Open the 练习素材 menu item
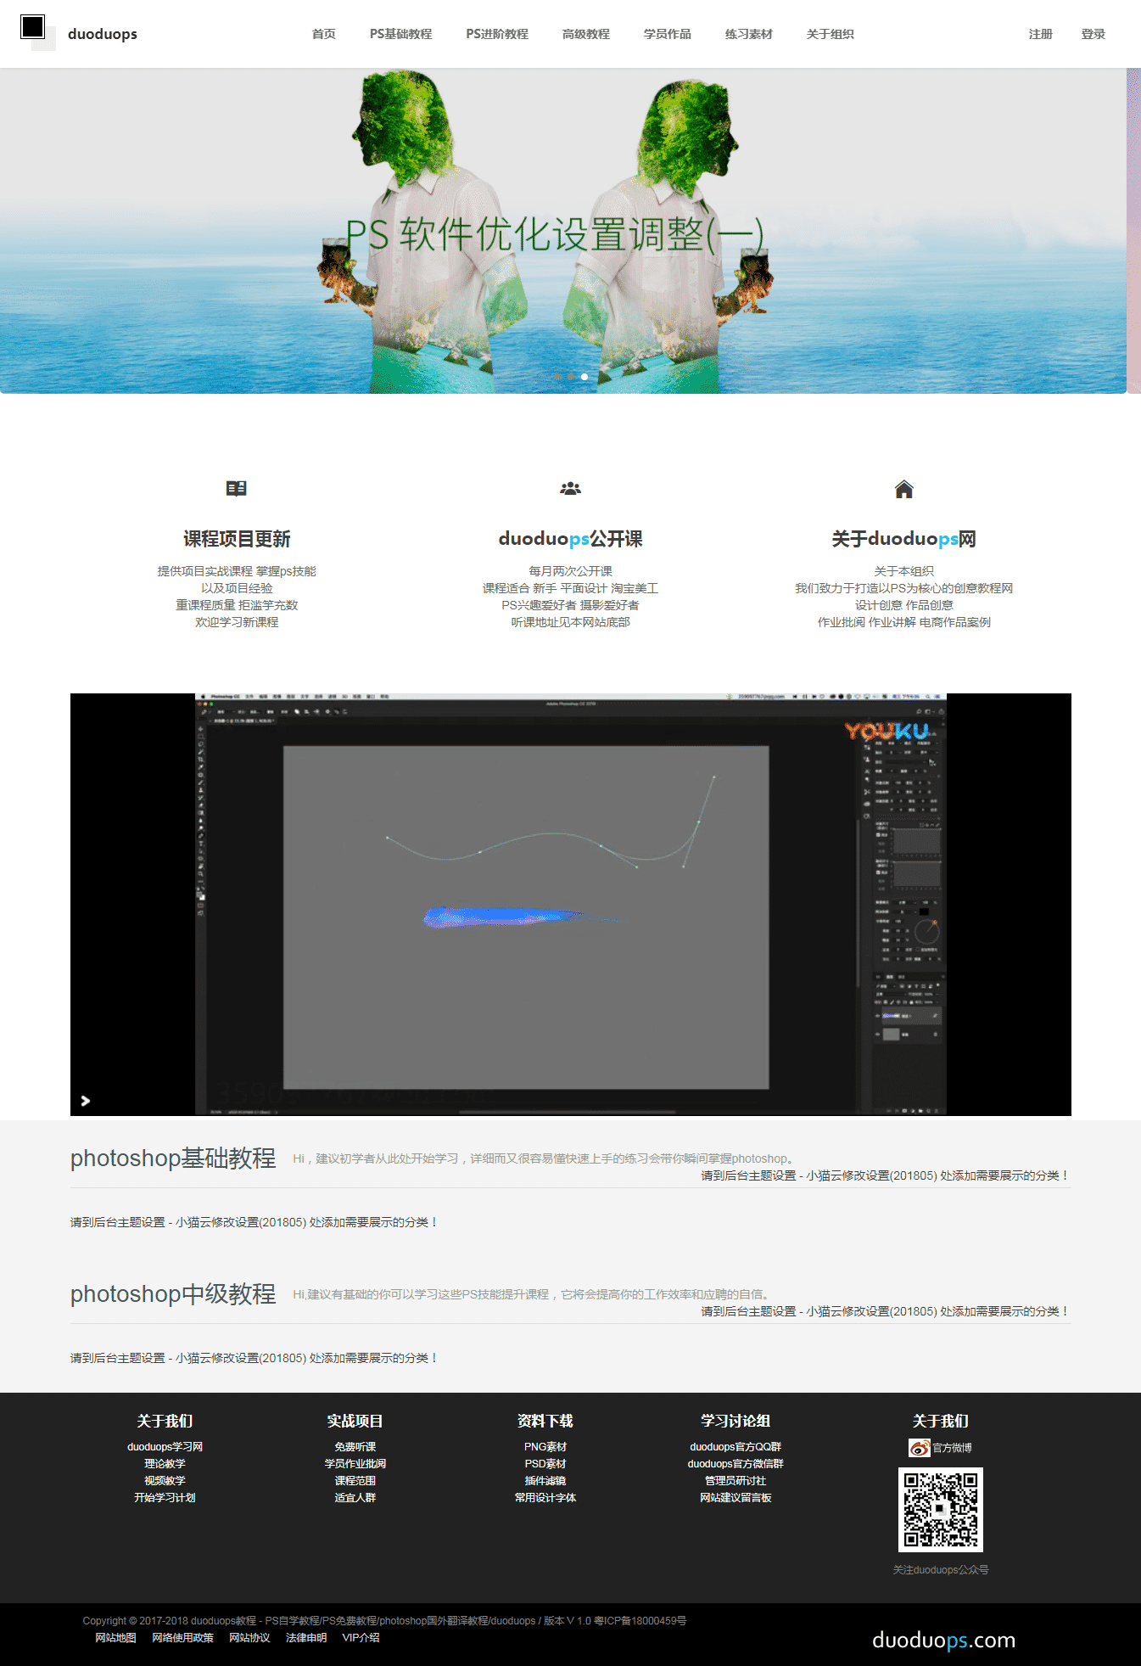The height and width of the screenshot is (1666, 1141). pos(749,34)
